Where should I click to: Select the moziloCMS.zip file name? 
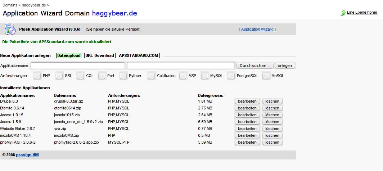[67, 135]
